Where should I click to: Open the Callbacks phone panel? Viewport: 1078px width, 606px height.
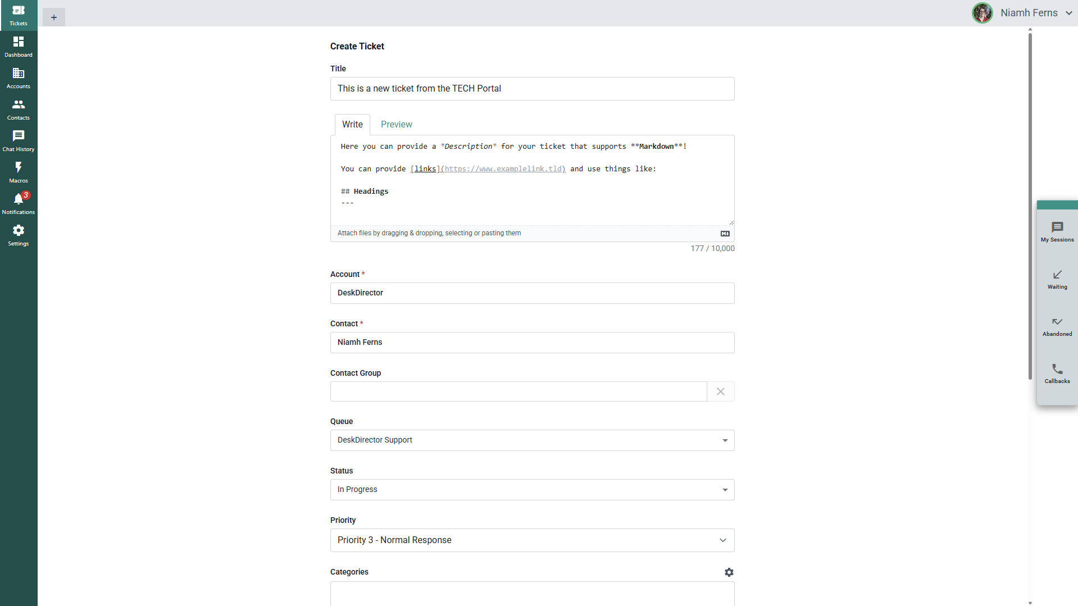1057,373
